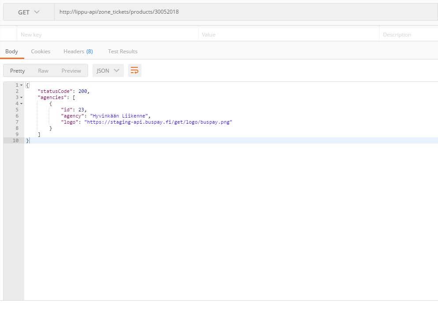Select the "Hyvinkään Liikenne" value
The height and width of the screenshot is (313, 438).
click(119, 116)
